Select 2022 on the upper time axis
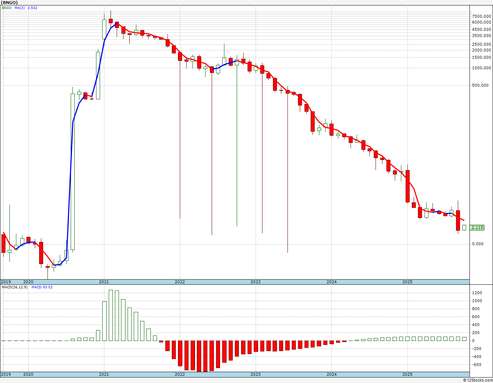The image size is (493, 383). (x=180, y=282)
